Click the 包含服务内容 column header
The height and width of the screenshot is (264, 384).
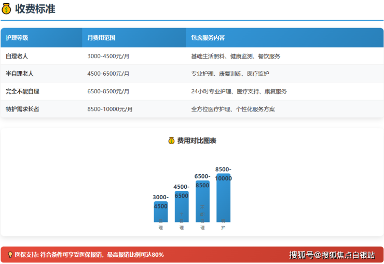[208, 38]
